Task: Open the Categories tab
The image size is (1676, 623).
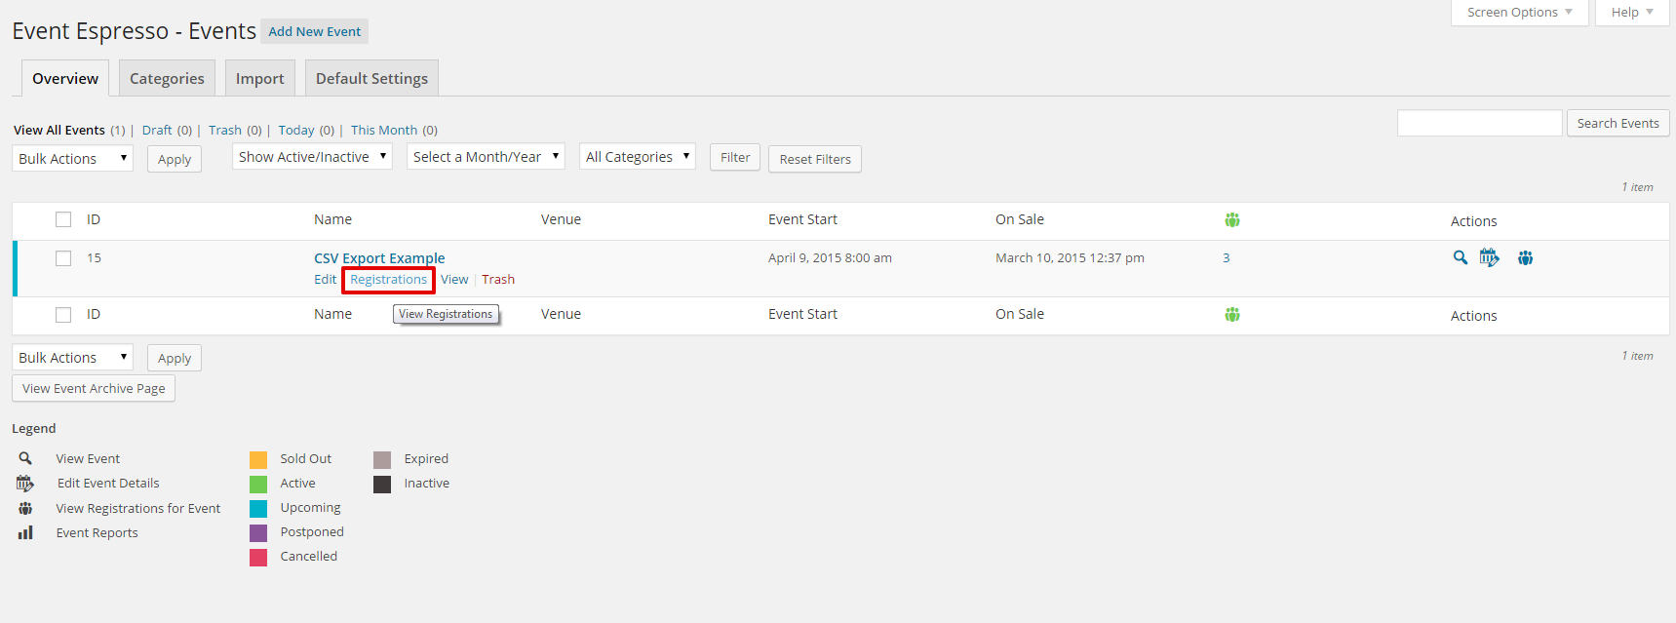Action: coord(167,78)
